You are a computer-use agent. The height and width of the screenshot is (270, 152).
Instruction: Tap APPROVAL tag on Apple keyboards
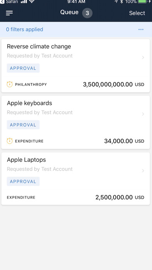click(23, 125)
